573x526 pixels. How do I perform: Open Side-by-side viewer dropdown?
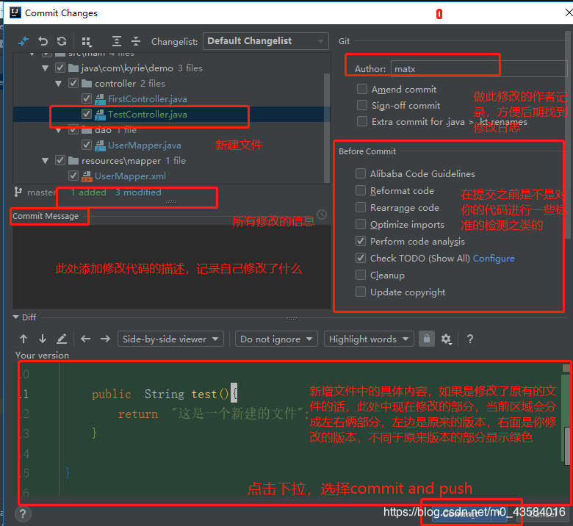click(x=170, y=339)
